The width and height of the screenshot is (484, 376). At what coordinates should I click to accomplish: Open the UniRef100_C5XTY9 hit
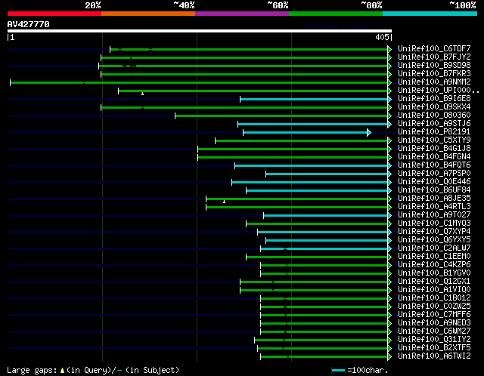click(434, 140)
